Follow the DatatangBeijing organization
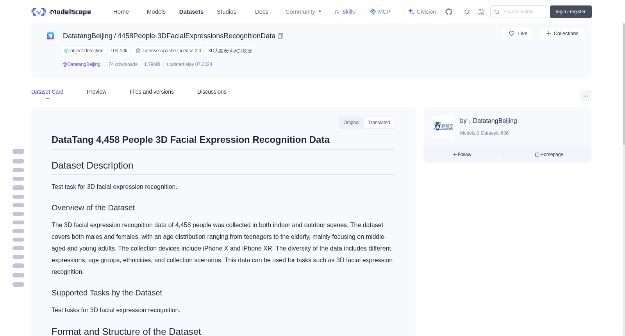 click(x=462, y=155)
